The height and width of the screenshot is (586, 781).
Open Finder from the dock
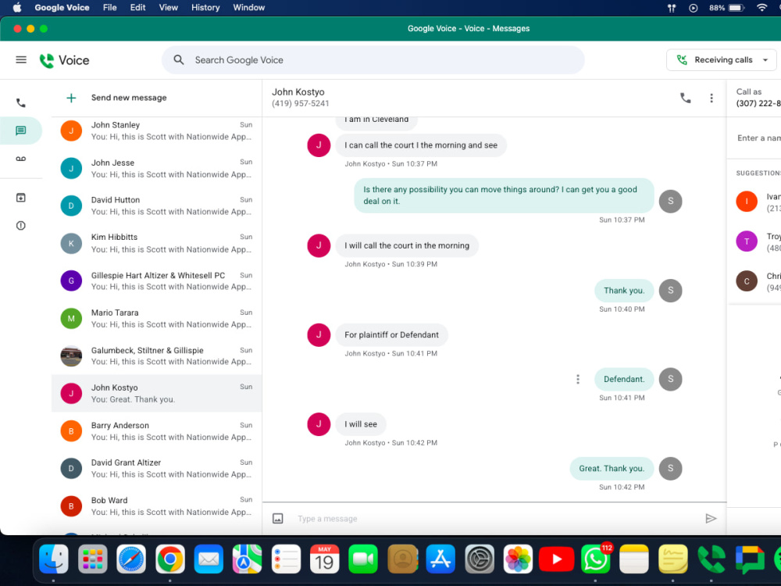[54, 559]
